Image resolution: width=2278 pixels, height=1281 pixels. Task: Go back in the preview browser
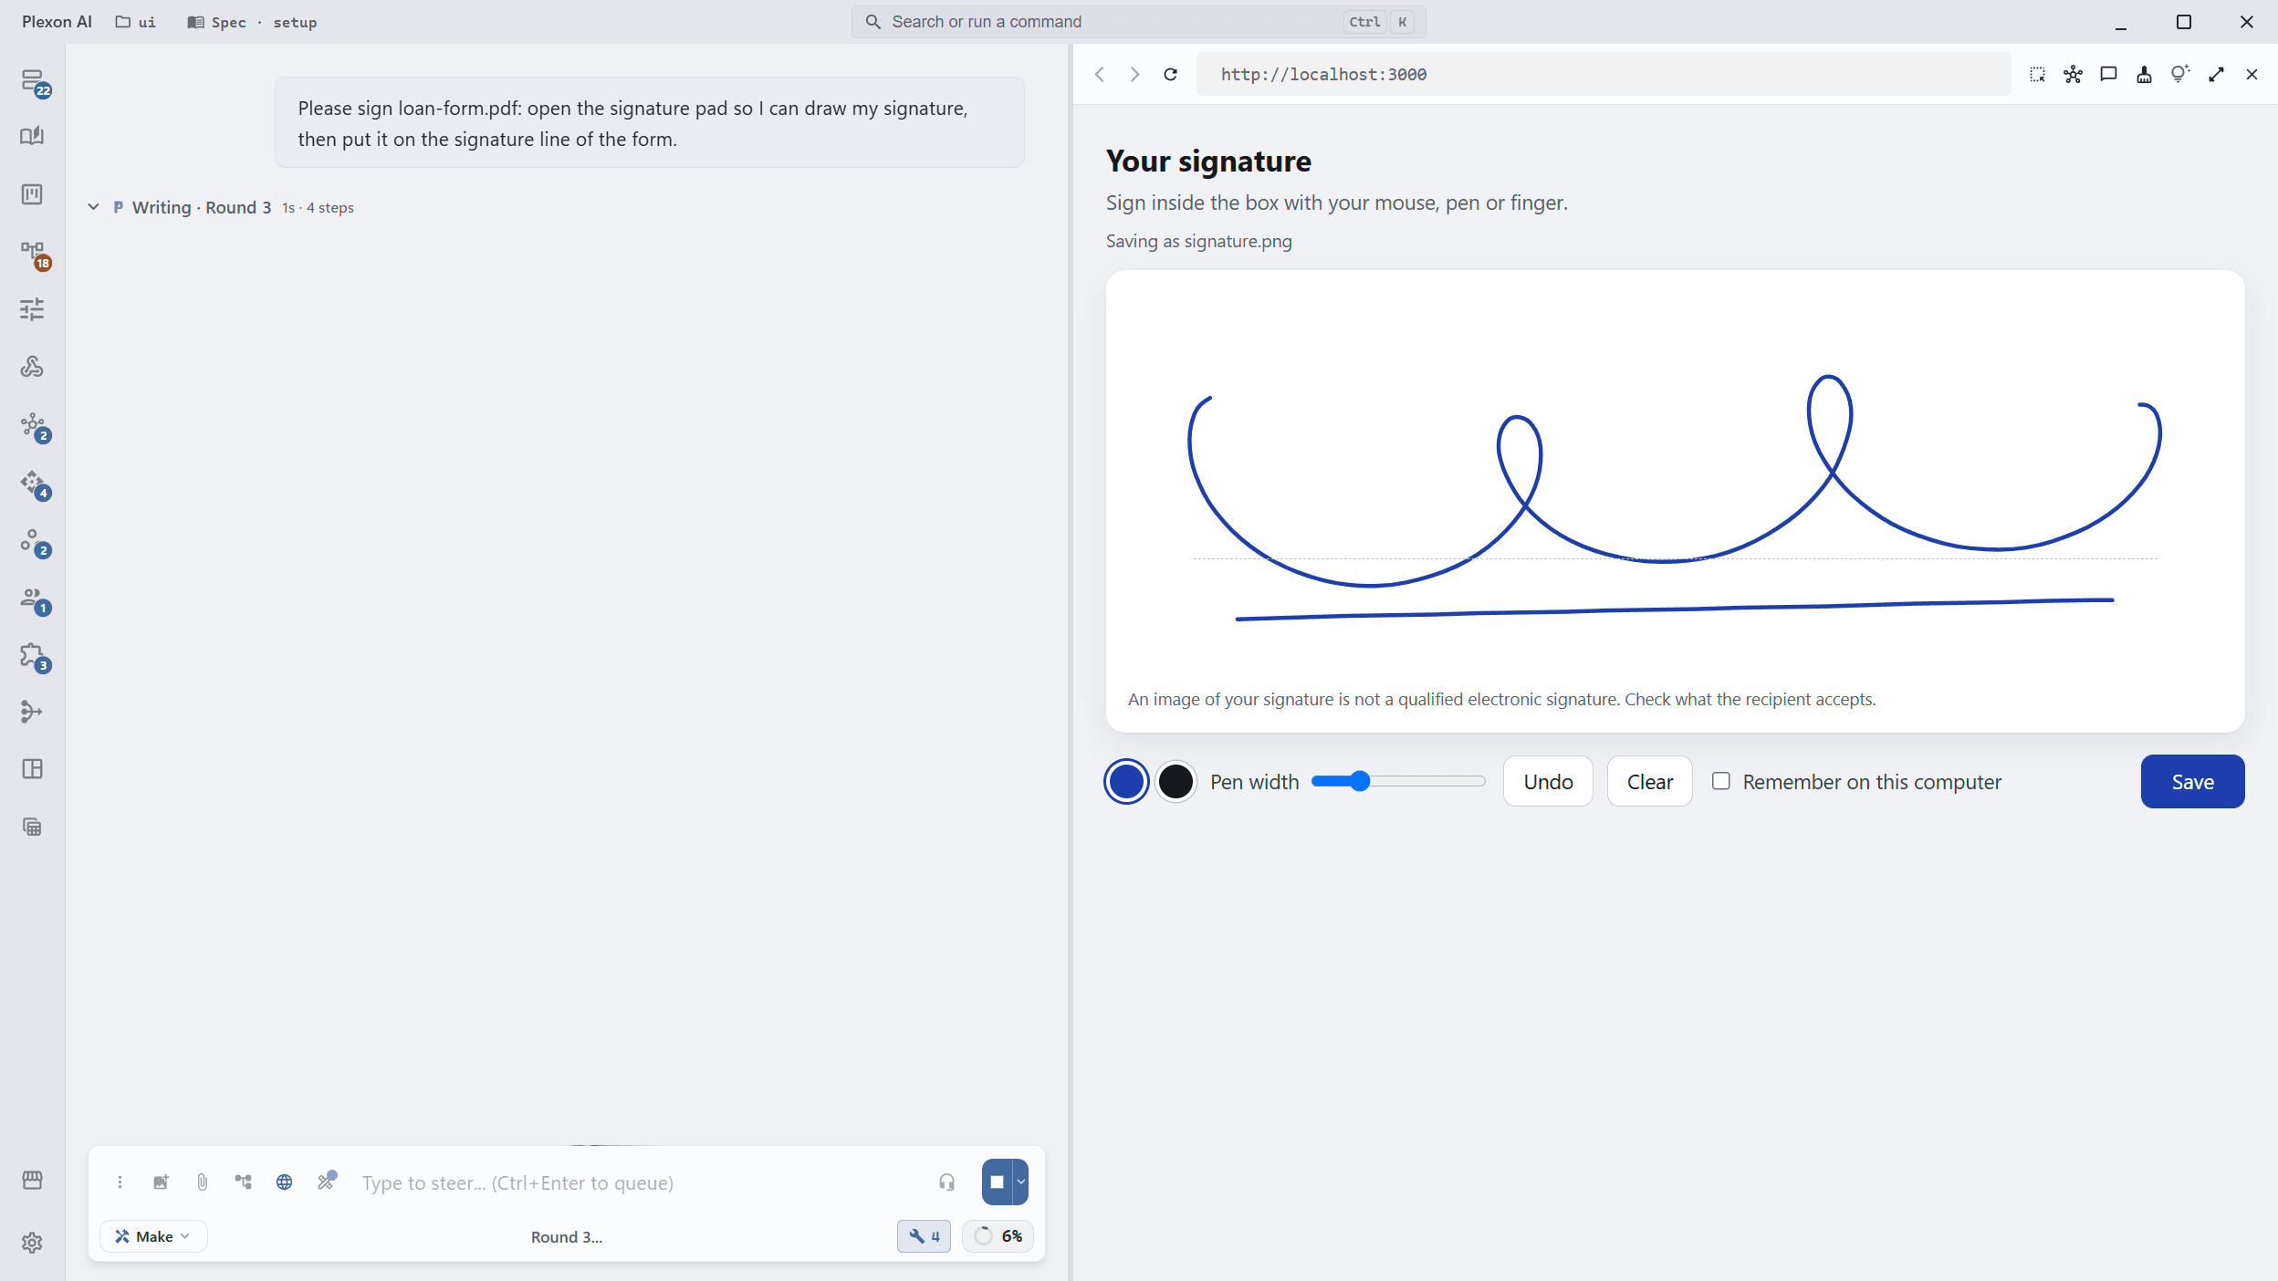point(1099,75)
